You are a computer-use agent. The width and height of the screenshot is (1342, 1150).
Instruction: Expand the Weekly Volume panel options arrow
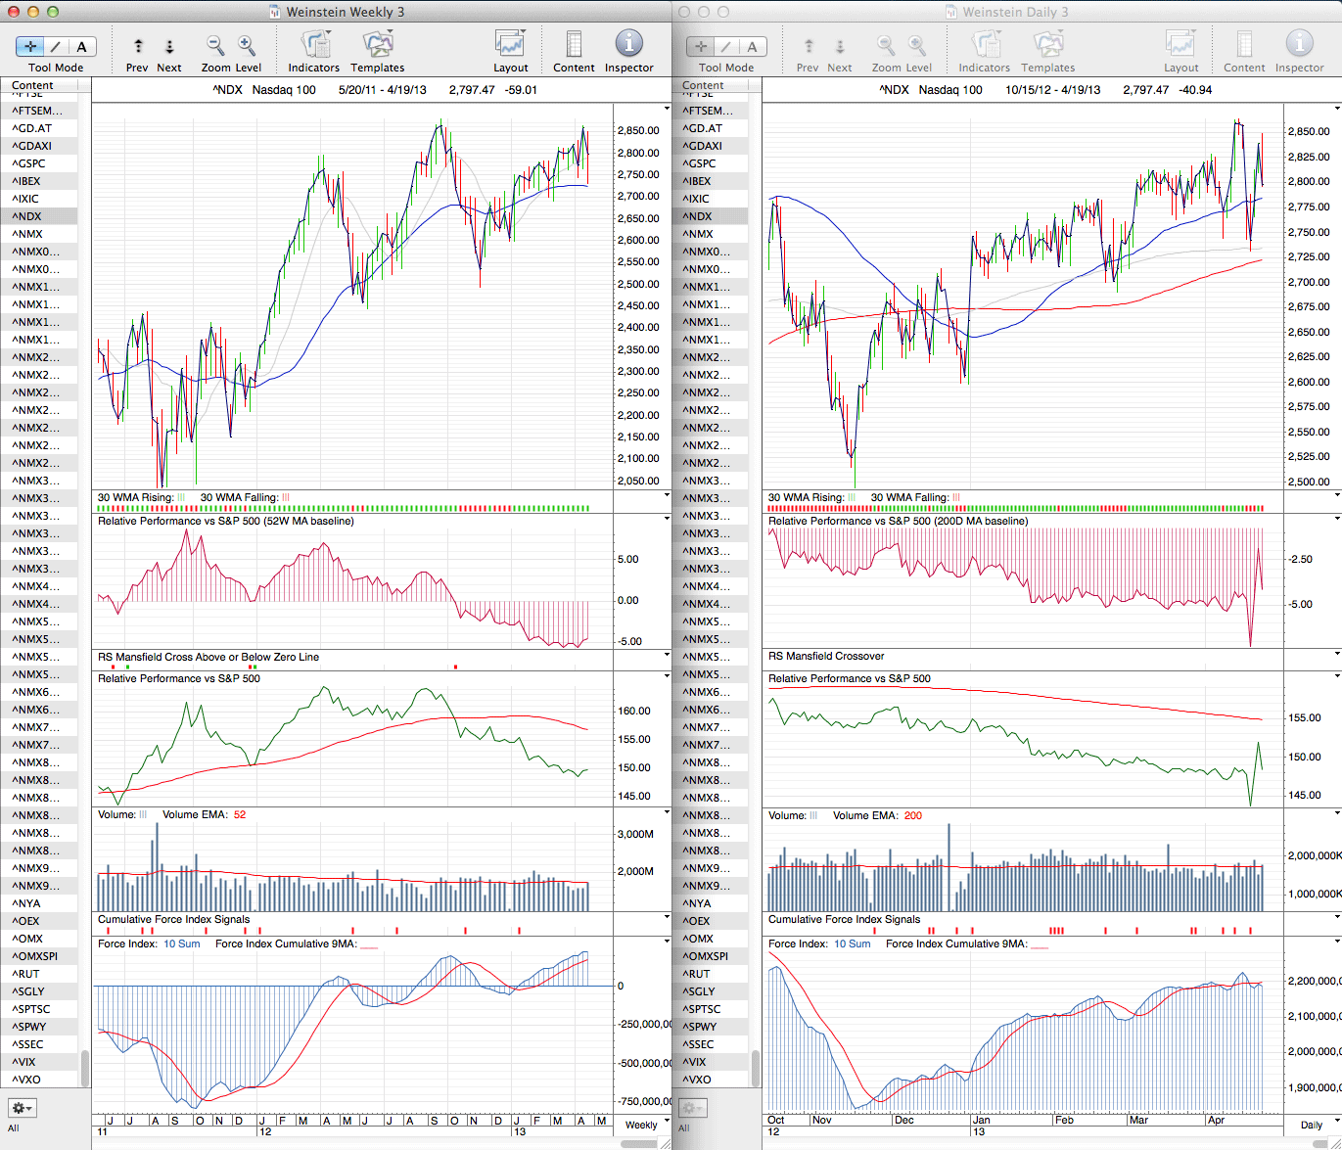click(x=667, y=813)
